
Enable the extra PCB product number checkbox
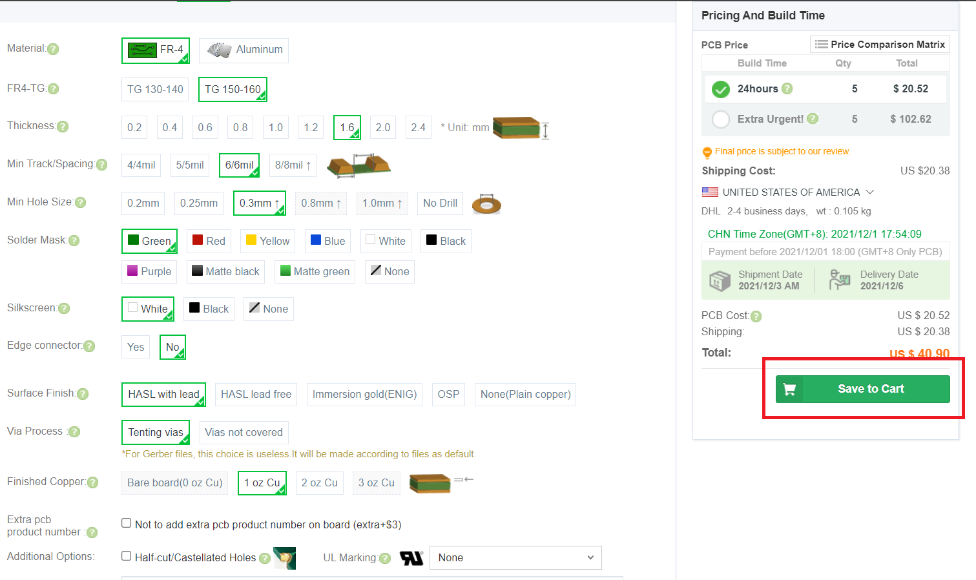click(x=127, y=523)
